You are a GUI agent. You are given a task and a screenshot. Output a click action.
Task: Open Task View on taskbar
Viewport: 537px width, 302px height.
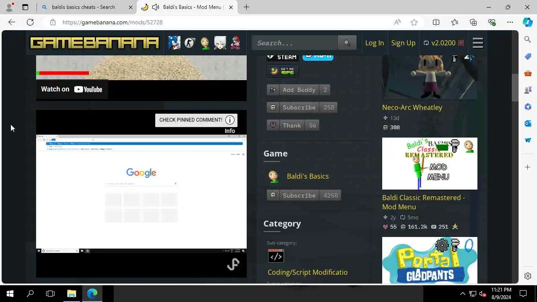pyautogui.click(x=50, y=294)
